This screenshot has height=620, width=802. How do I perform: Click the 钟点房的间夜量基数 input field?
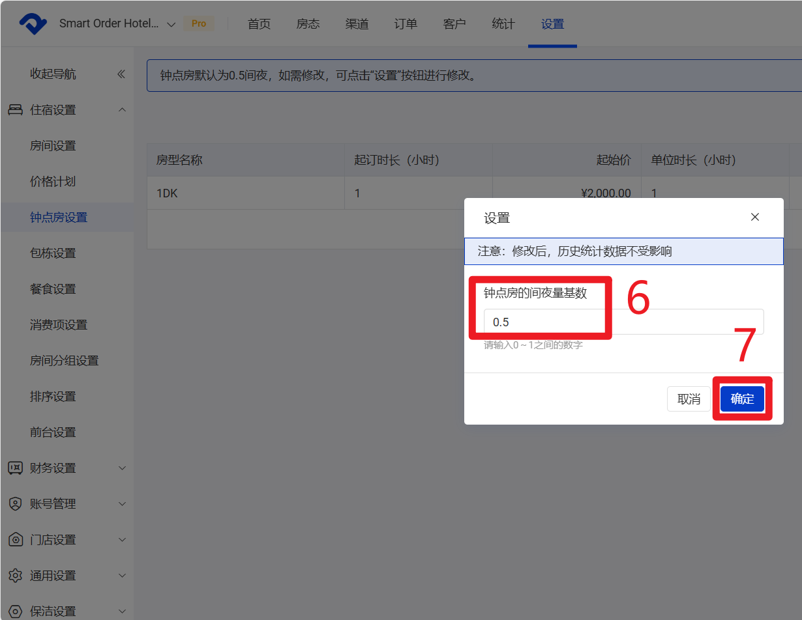[x=623, y=322]
